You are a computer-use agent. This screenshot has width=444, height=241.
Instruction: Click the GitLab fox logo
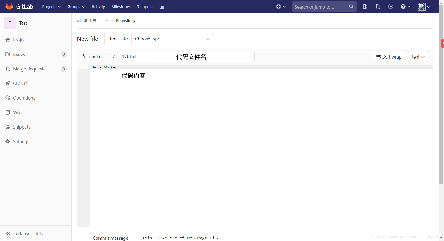9,6
